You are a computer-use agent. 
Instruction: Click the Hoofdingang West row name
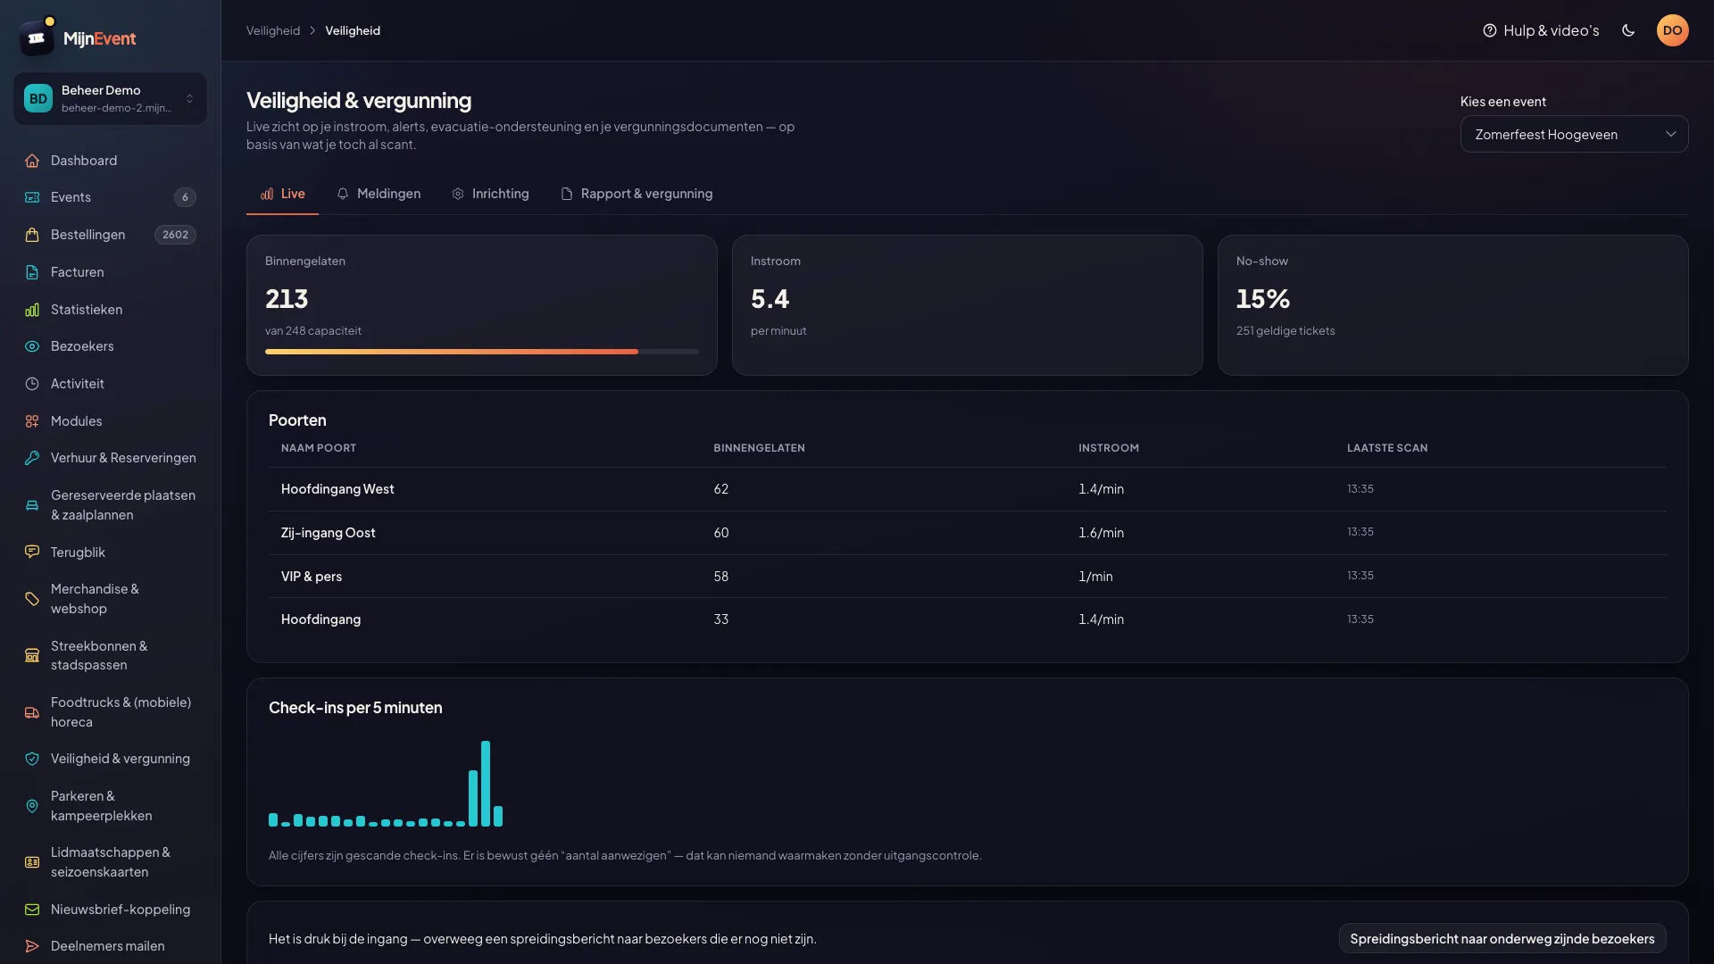pos(337,489)
